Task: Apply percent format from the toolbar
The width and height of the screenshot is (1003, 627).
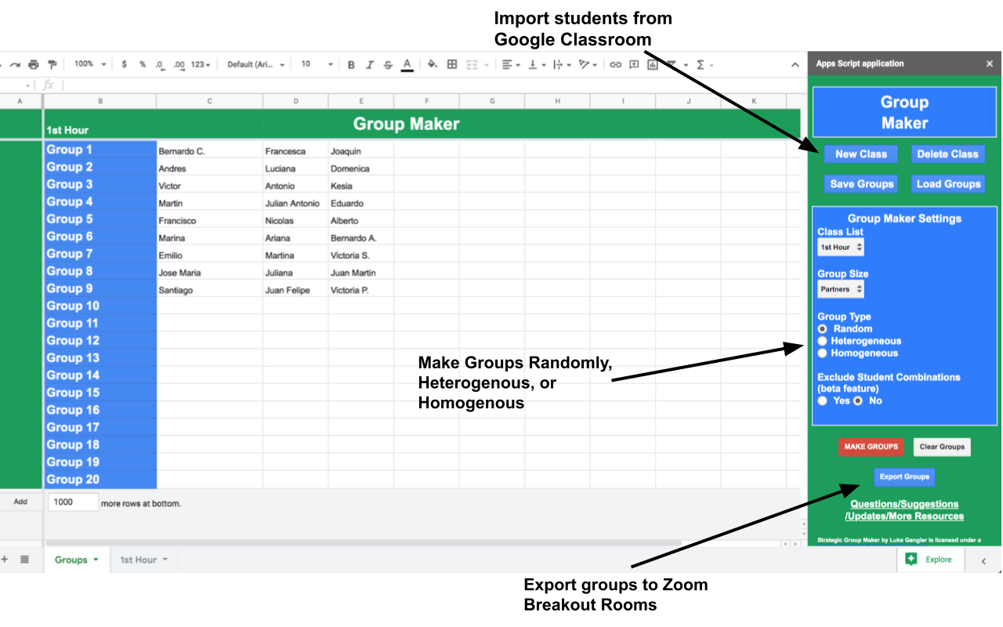Action: coord(143,64)
